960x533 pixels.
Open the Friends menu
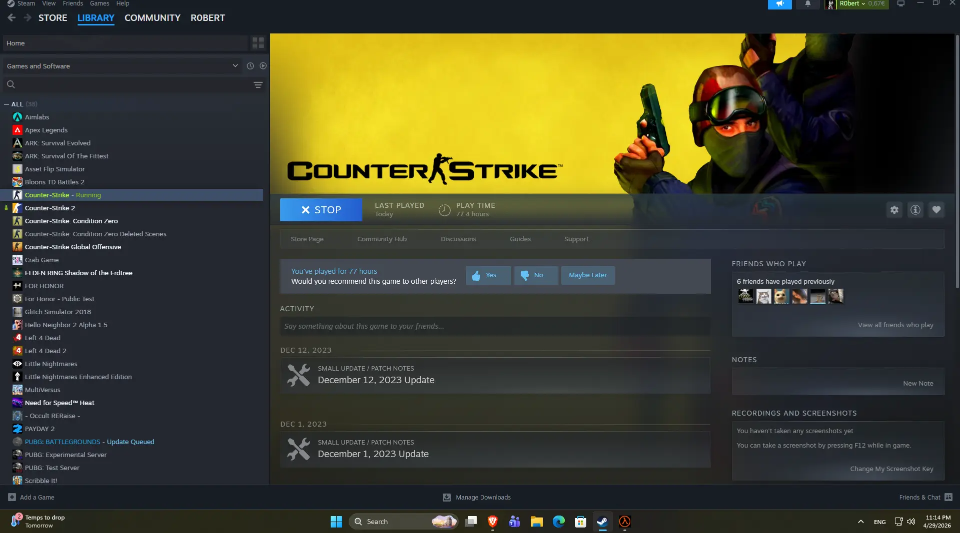coord(73,3)
